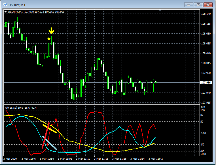
Task: Click the indicator scale value 80
Action: tap(202, 115)
